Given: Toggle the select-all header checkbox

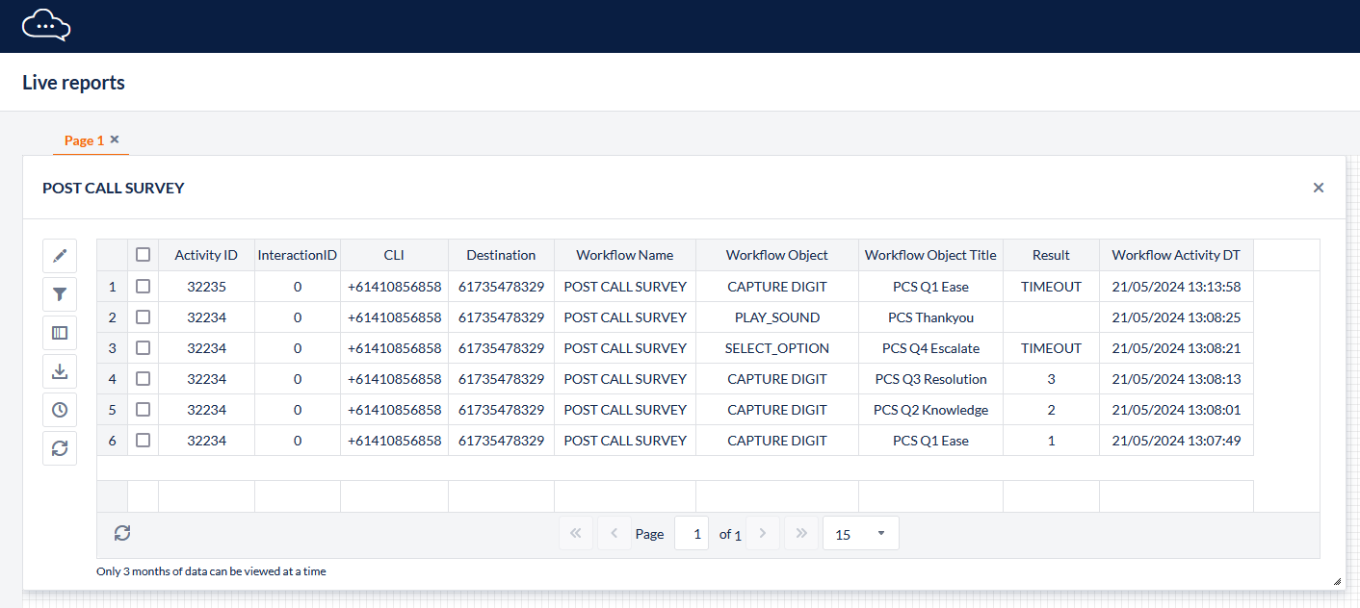Looking at the screenshot, I should 143,255.
